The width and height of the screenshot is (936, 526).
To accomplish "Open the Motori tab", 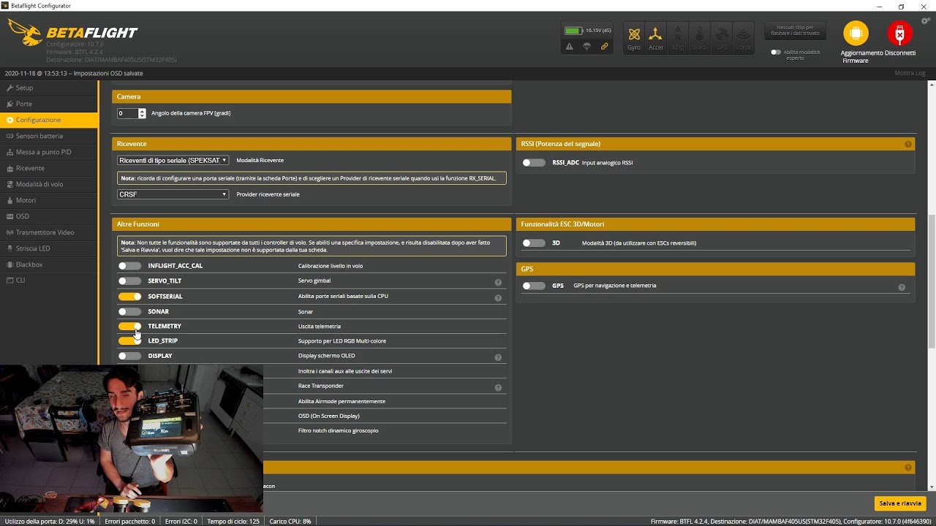I will 49,200.
